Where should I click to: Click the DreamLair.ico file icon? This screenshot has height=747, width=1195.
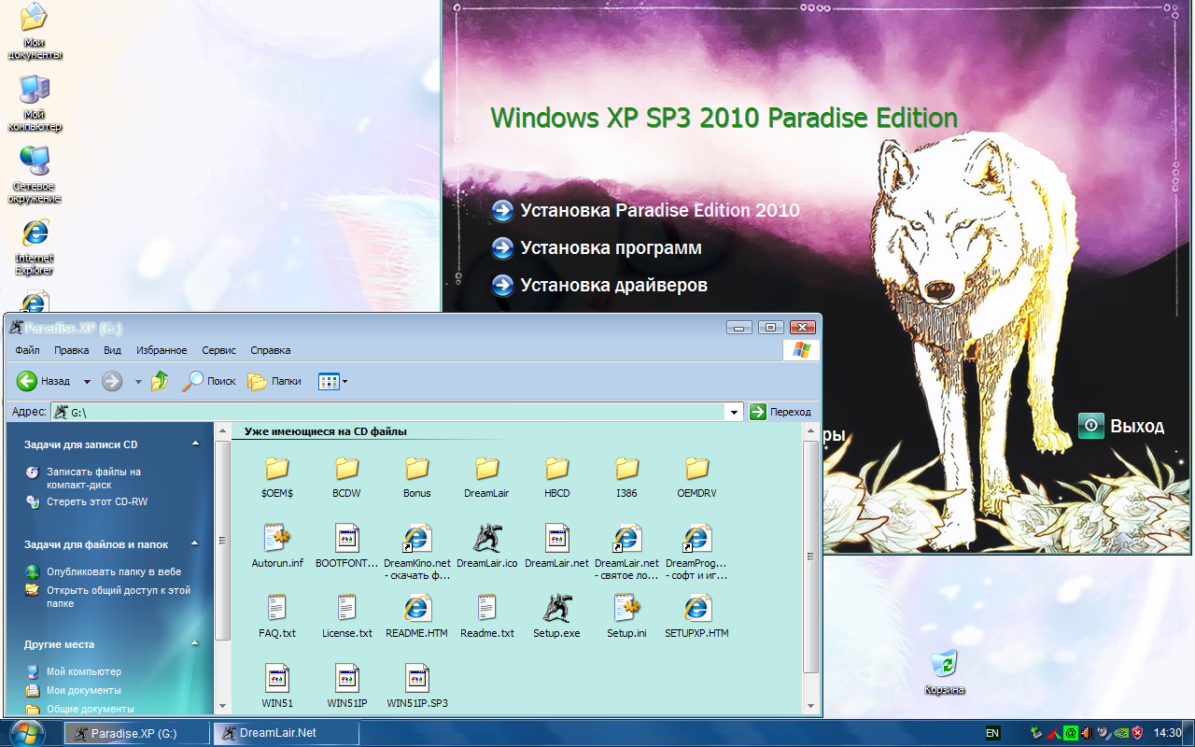pos(486,539)
